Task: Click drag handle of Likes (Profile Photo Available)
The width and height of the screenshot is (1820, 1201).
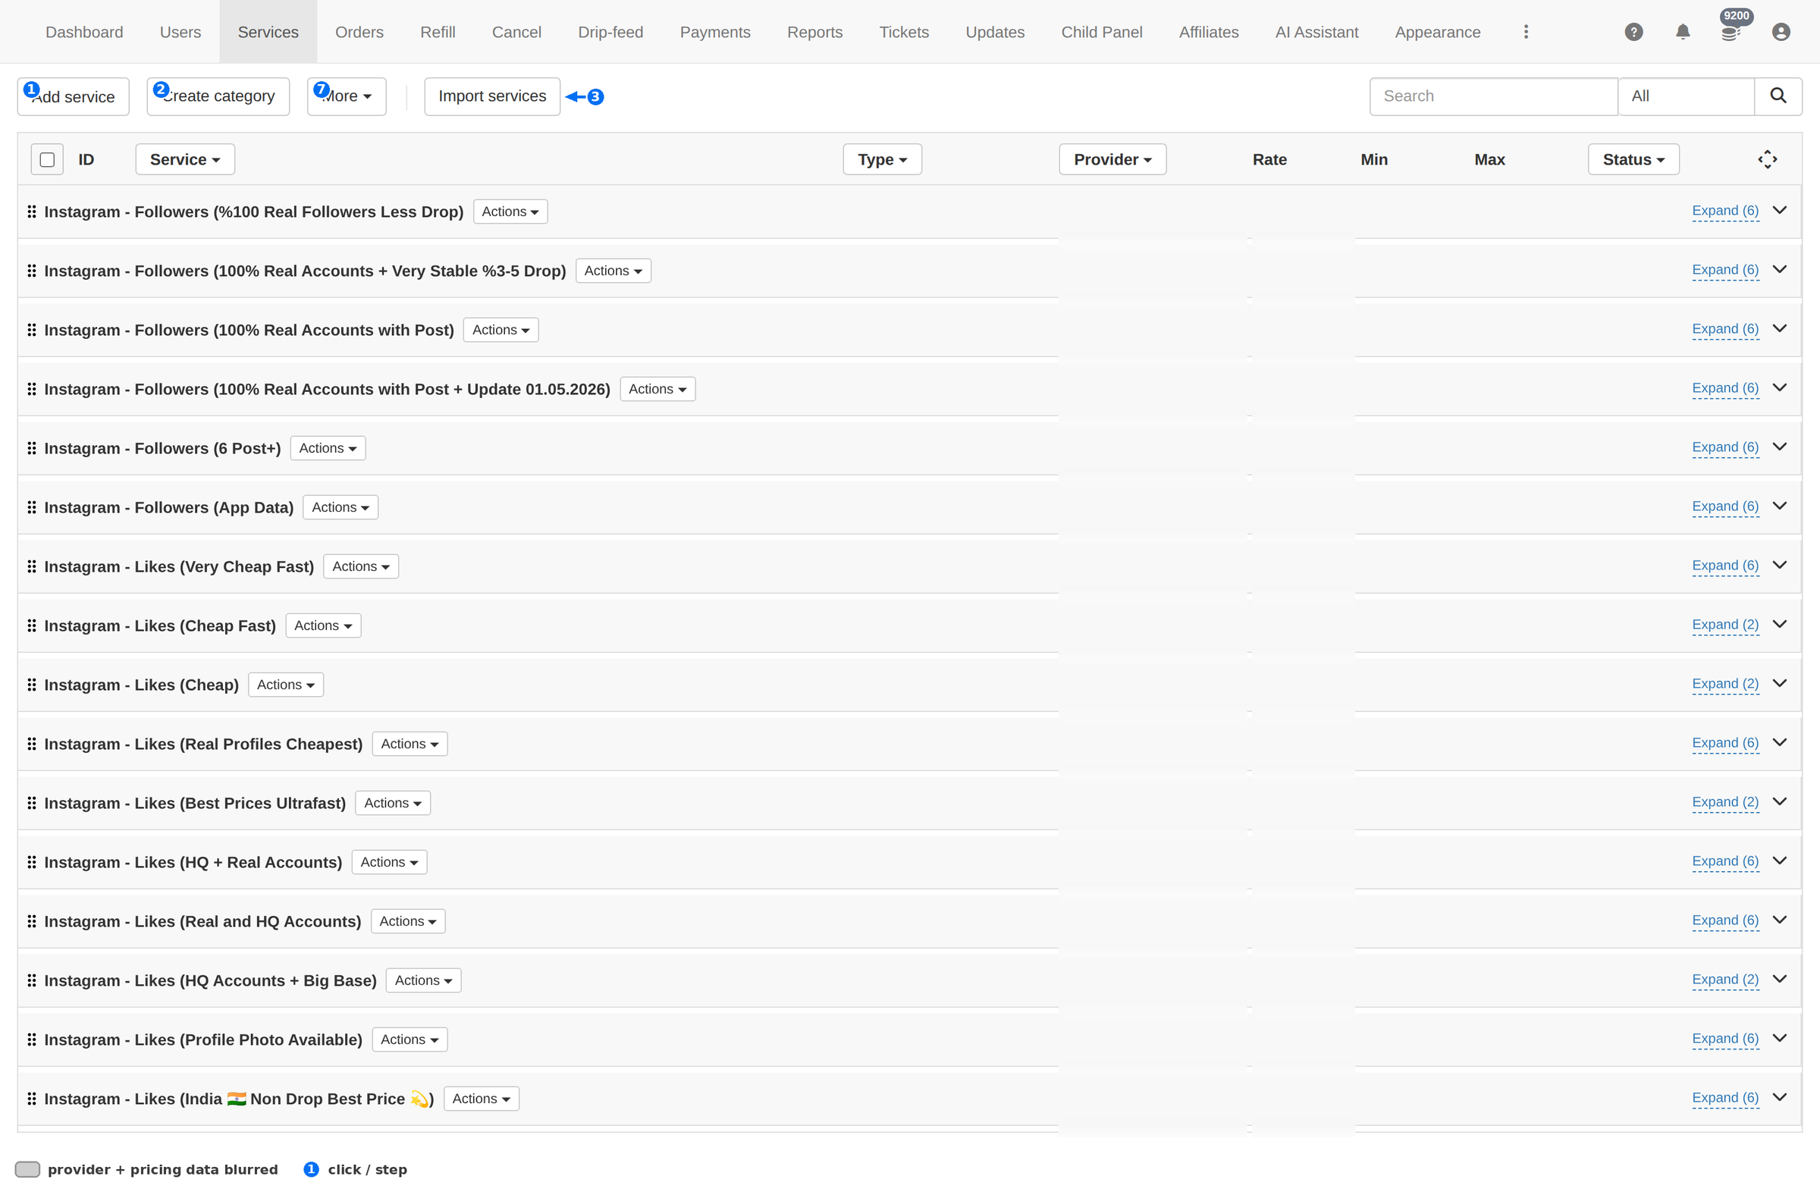Action: coord(31,1040)
